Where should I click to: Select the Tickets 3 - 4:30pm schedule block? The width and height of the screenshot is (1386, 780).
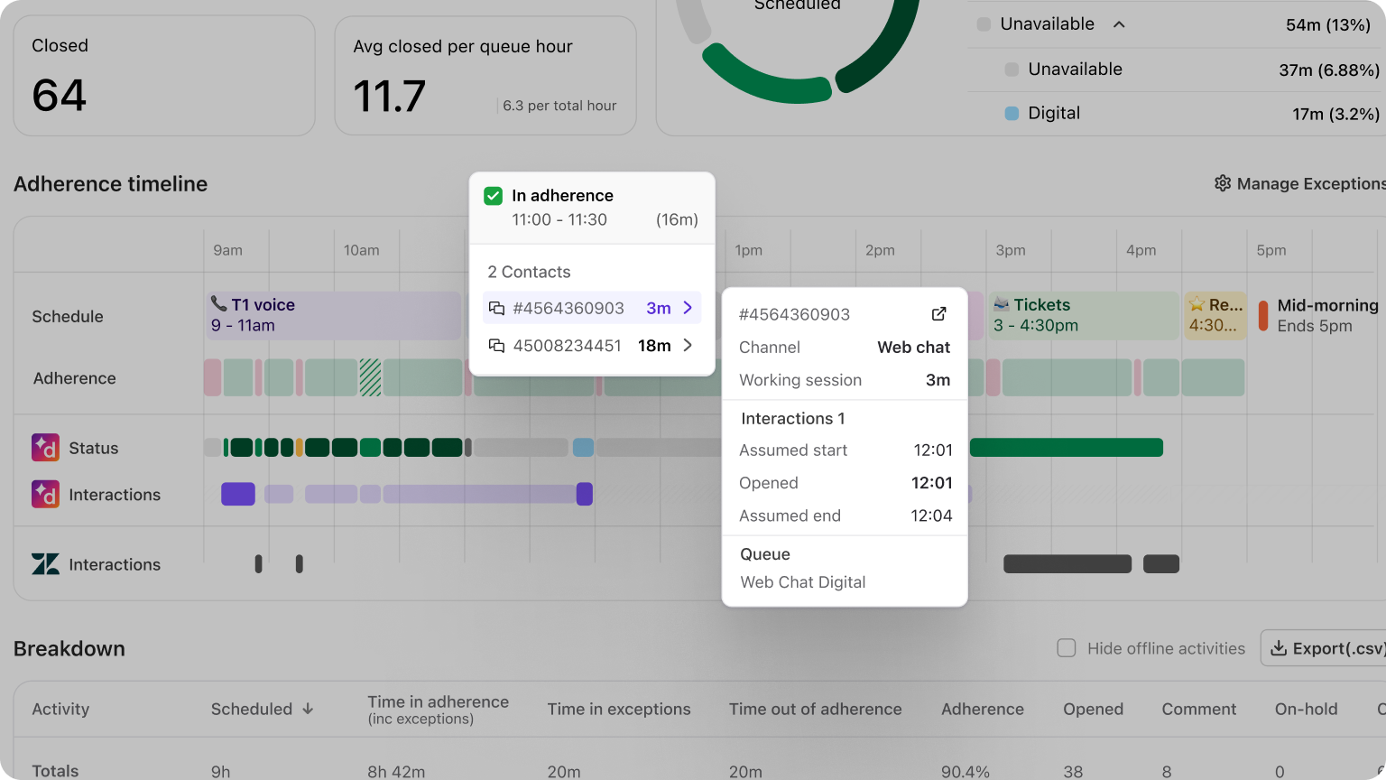(1084, 315)
